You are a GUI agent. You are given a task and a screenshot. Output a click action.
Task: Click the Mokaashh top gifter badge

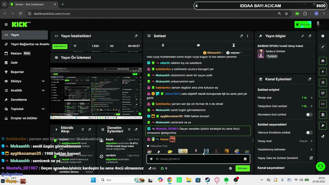coord(213,53)
